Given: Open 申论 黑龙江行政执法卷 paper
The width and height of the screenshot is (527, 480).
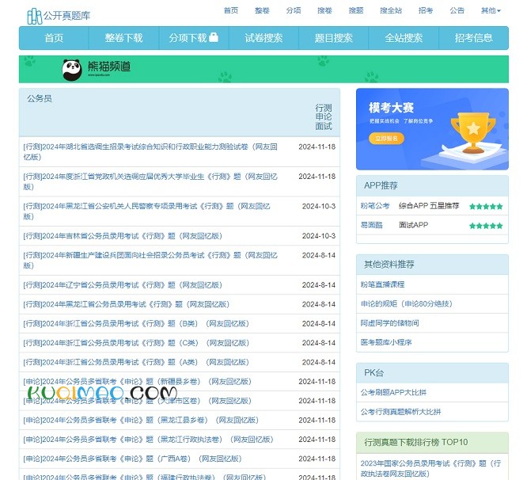Looking at the screenshot, I should coord(148,440).
